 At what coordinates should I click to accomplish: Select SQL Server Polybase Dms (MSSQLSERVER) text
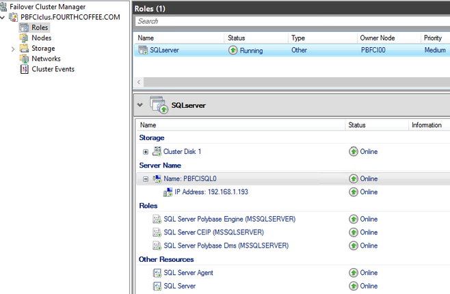pos(226,245)
